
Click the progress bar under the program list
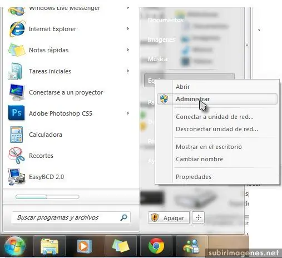coord(47,197)
